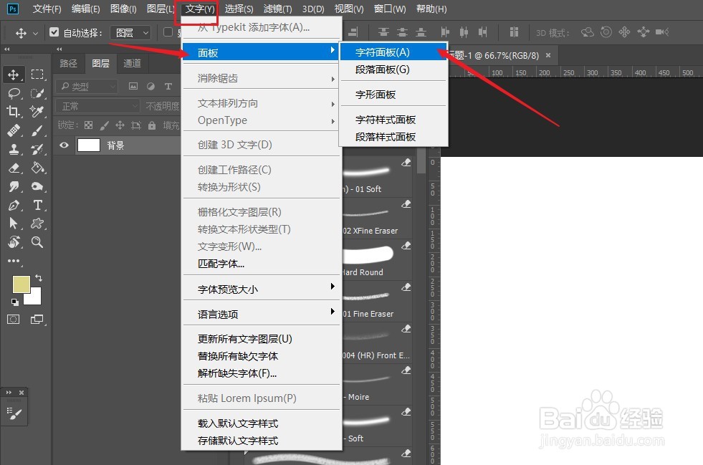Open the 正常 blend mode dropdown
This screenshot has height=465, width=703.
[x=97, y=106]
